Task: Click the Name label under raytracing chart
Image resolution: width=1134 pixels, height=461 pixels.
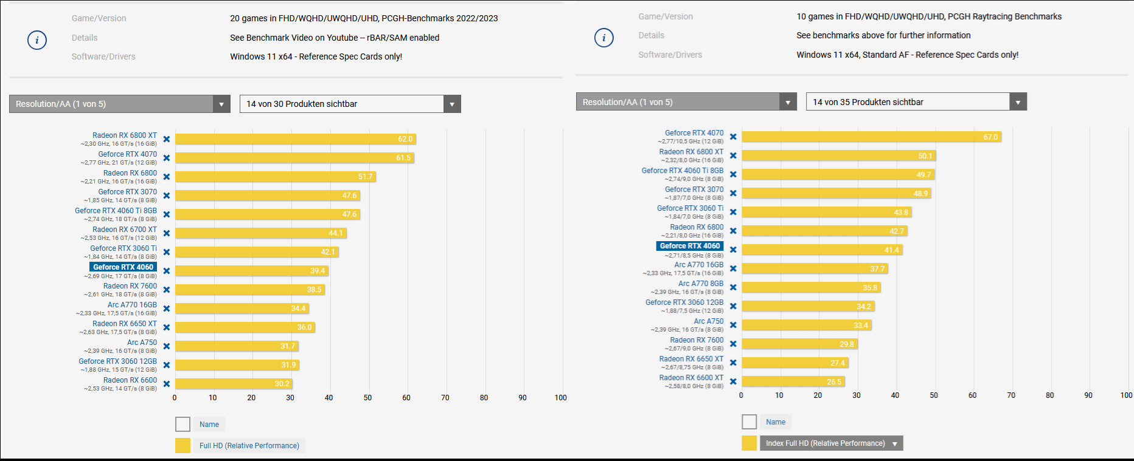Action: click(x=776, y=422)
